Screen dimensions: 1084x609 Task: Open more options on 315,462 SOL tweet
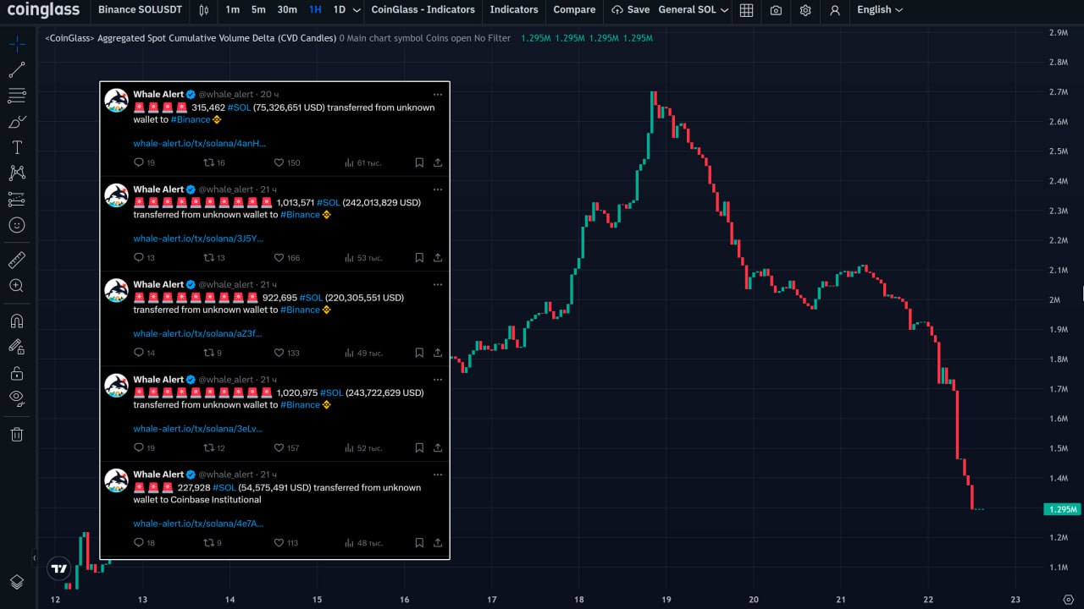tap(438, 95)
